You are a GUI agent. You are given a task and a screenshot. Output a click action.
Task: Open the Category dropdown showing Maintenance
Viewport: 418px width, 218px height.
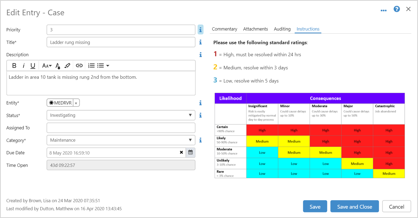(x=190, y=140)
